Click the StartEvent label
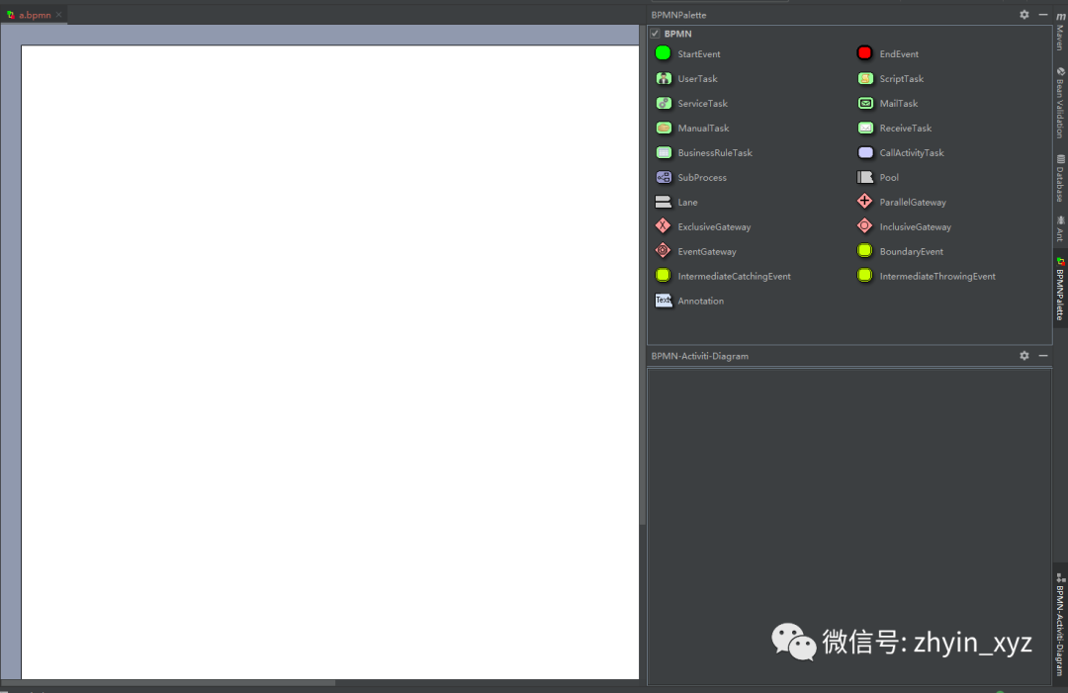Image resolution: width=1068 pixels, height=693 pixels. tap(699, 53)
